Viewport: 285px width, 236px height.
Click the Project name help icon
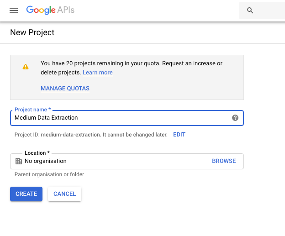[235, 118]
